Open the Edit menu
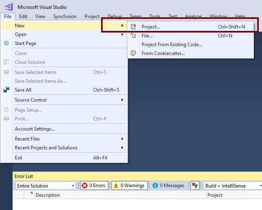Screen dimensions: 262x210 23,16
